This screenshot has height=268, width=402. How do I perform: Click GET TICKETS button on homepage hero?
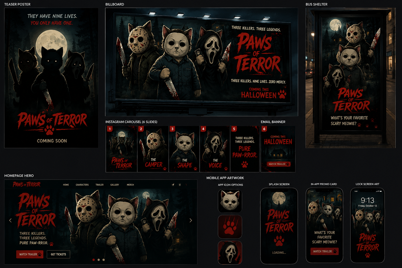[58, 254]
